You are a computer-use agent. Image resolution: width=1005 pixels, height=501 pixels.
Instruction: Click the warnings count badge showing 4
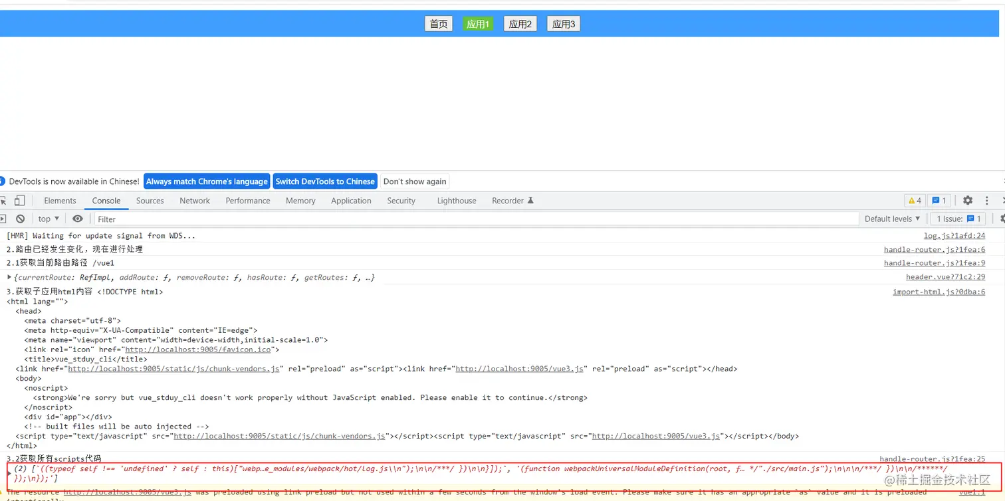(915, 201)
